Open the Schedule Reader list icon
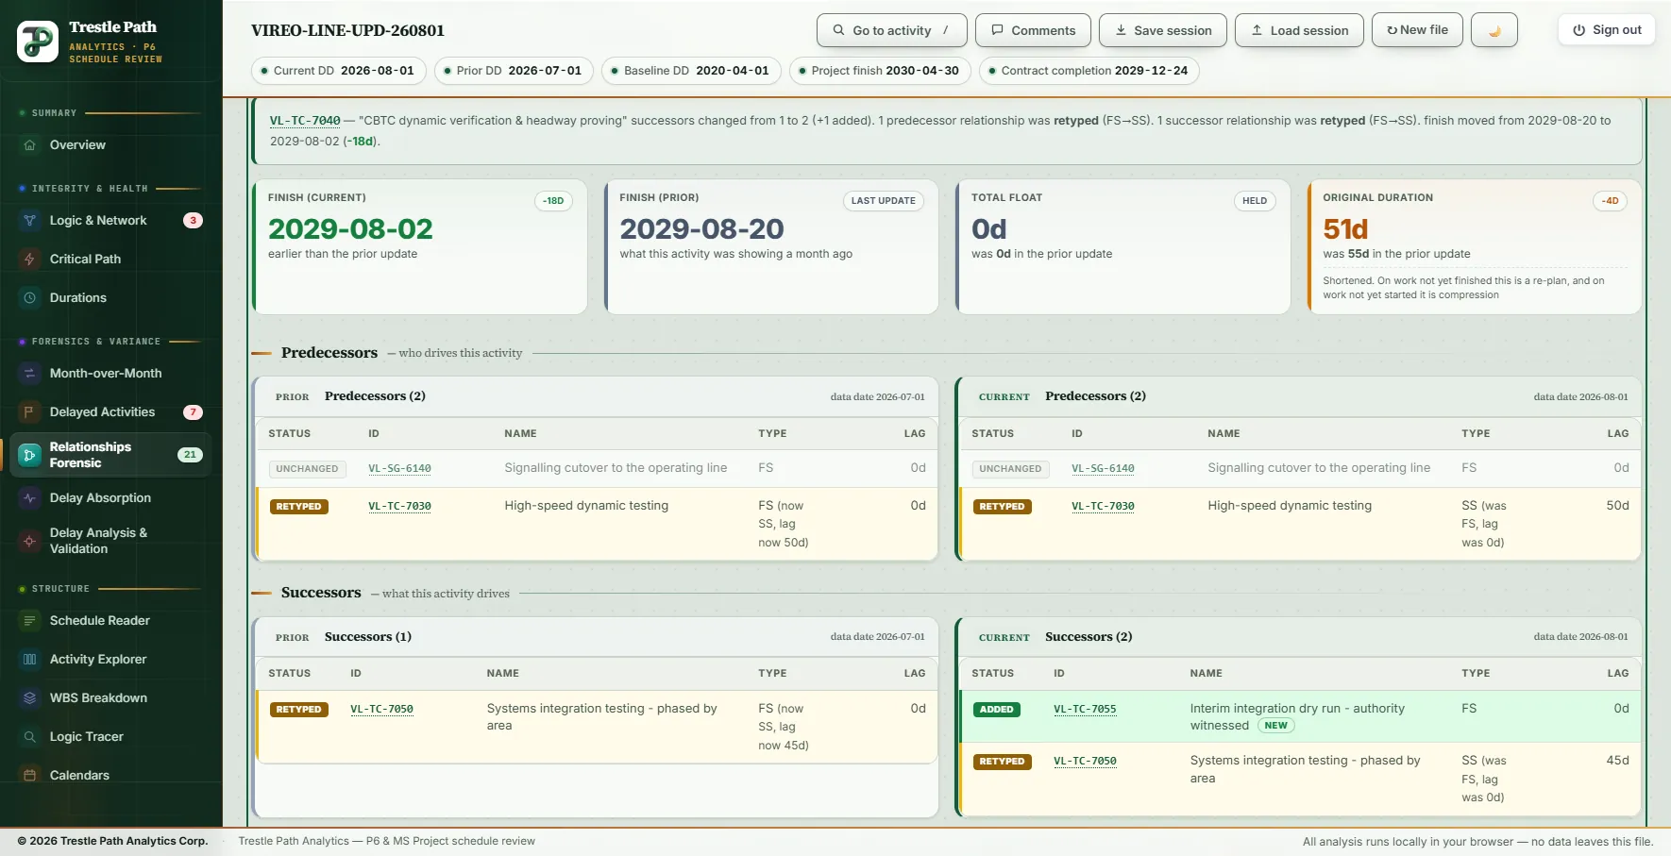 [29, 621]
